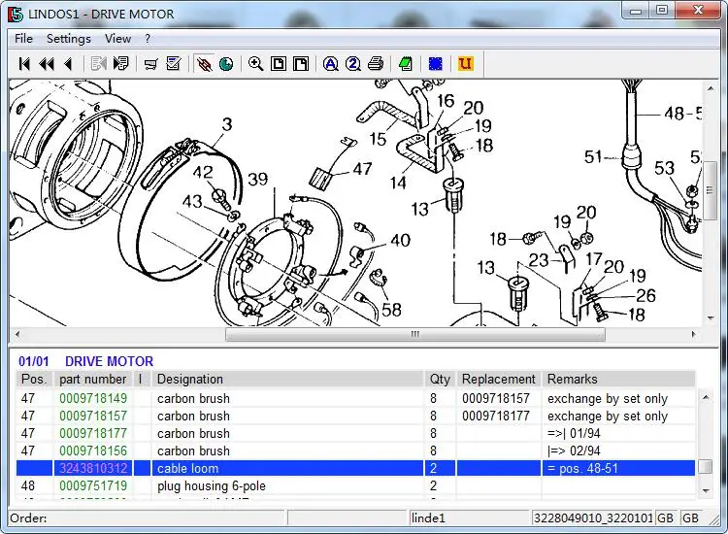Click the plug housing 6-pole designation
The image size is (728, 534).
click(x=212, y=486)
